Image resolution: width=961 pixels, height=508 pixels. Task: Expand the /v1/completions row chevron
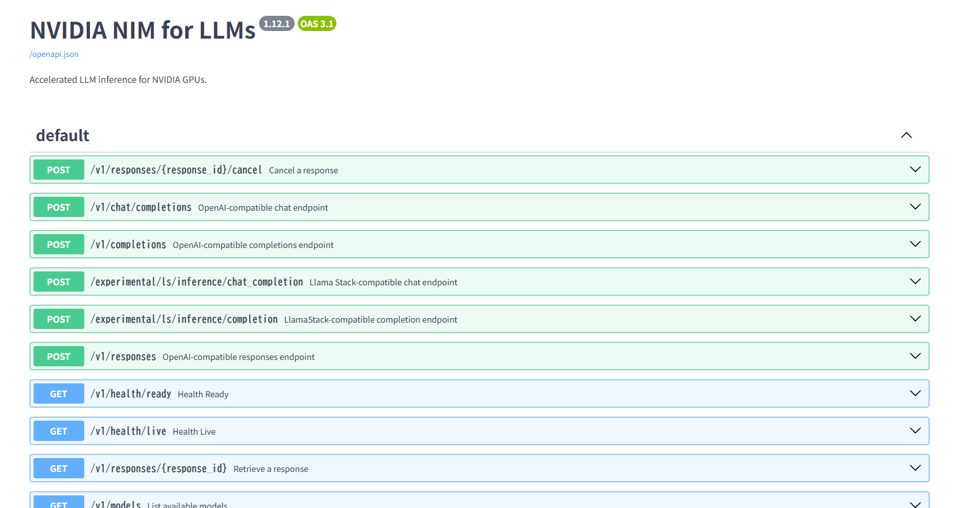(x=915, y=244)
